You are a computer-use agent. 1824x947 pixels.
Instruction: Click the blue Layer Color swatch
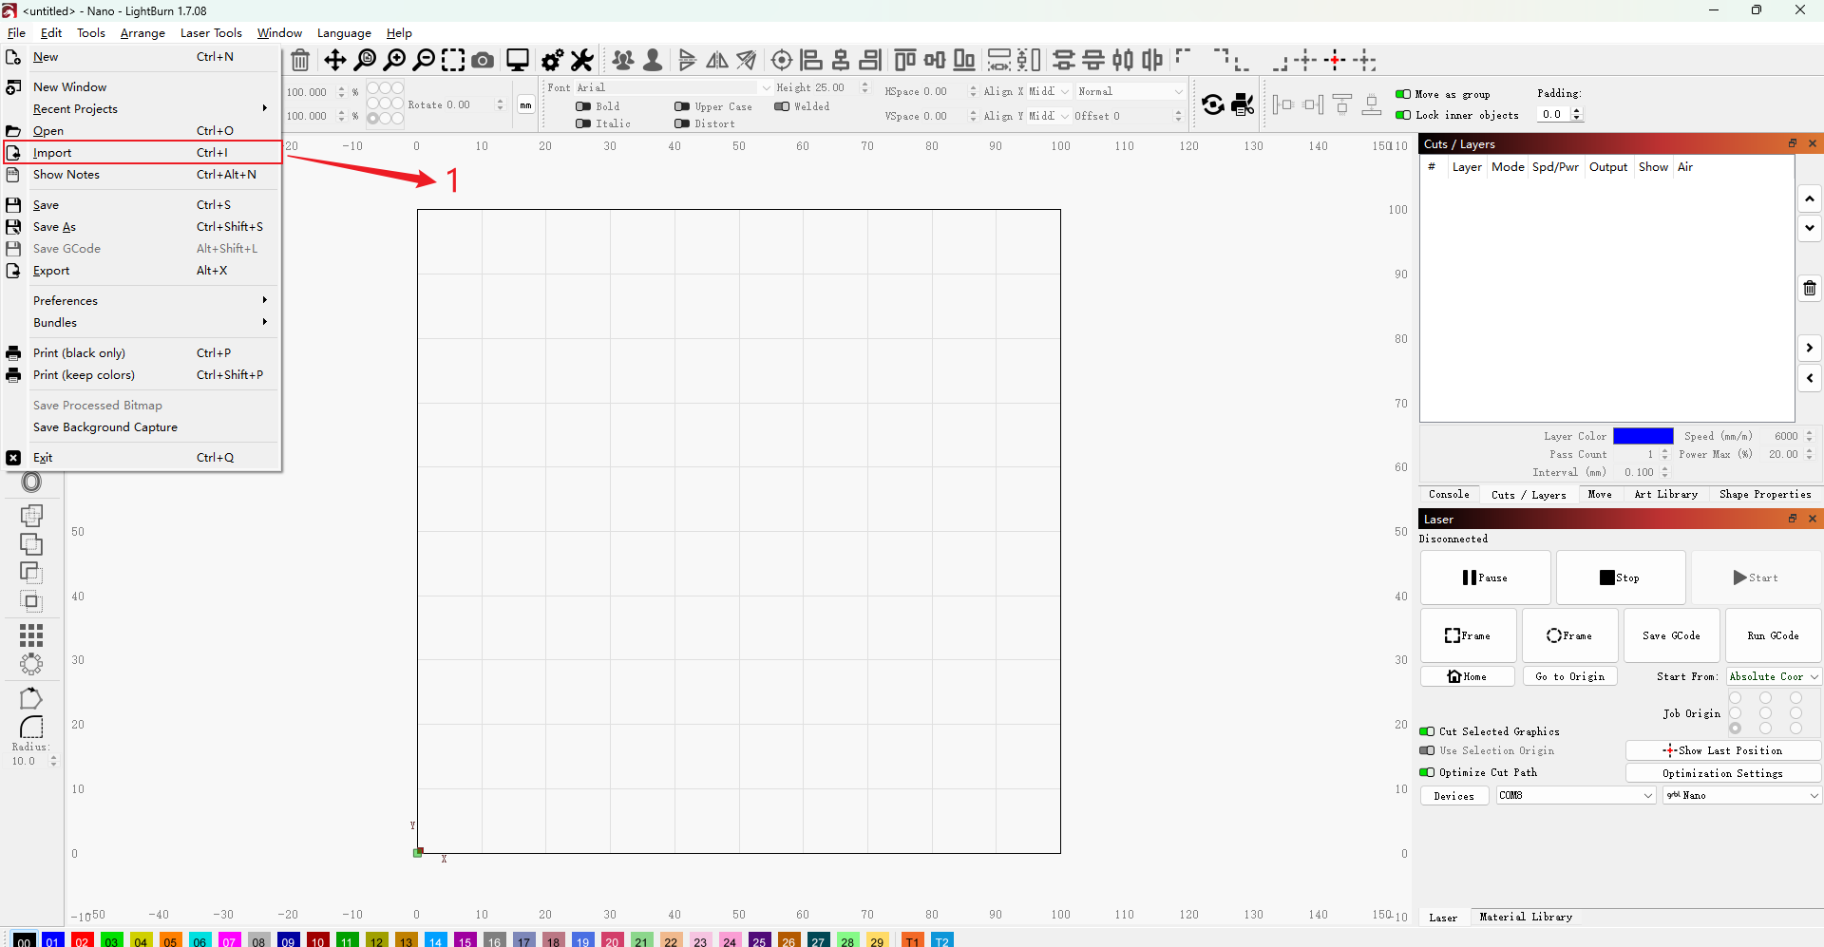tap(1643, 436)
